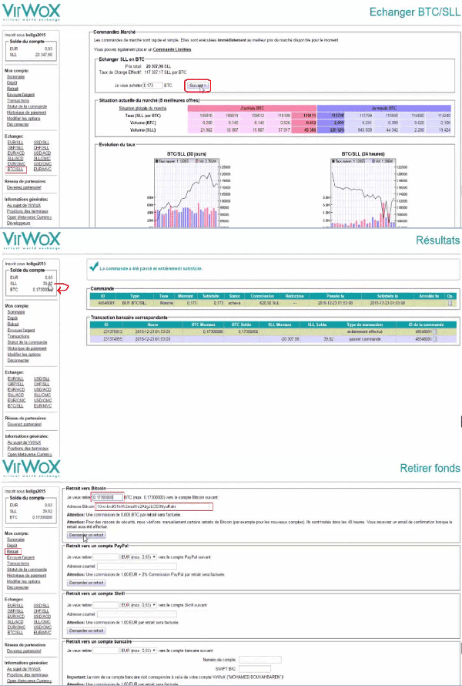Click the VirWoX logo on the Résultats page
This screenshot has height=686, width=462.
[x=31, y=240]
